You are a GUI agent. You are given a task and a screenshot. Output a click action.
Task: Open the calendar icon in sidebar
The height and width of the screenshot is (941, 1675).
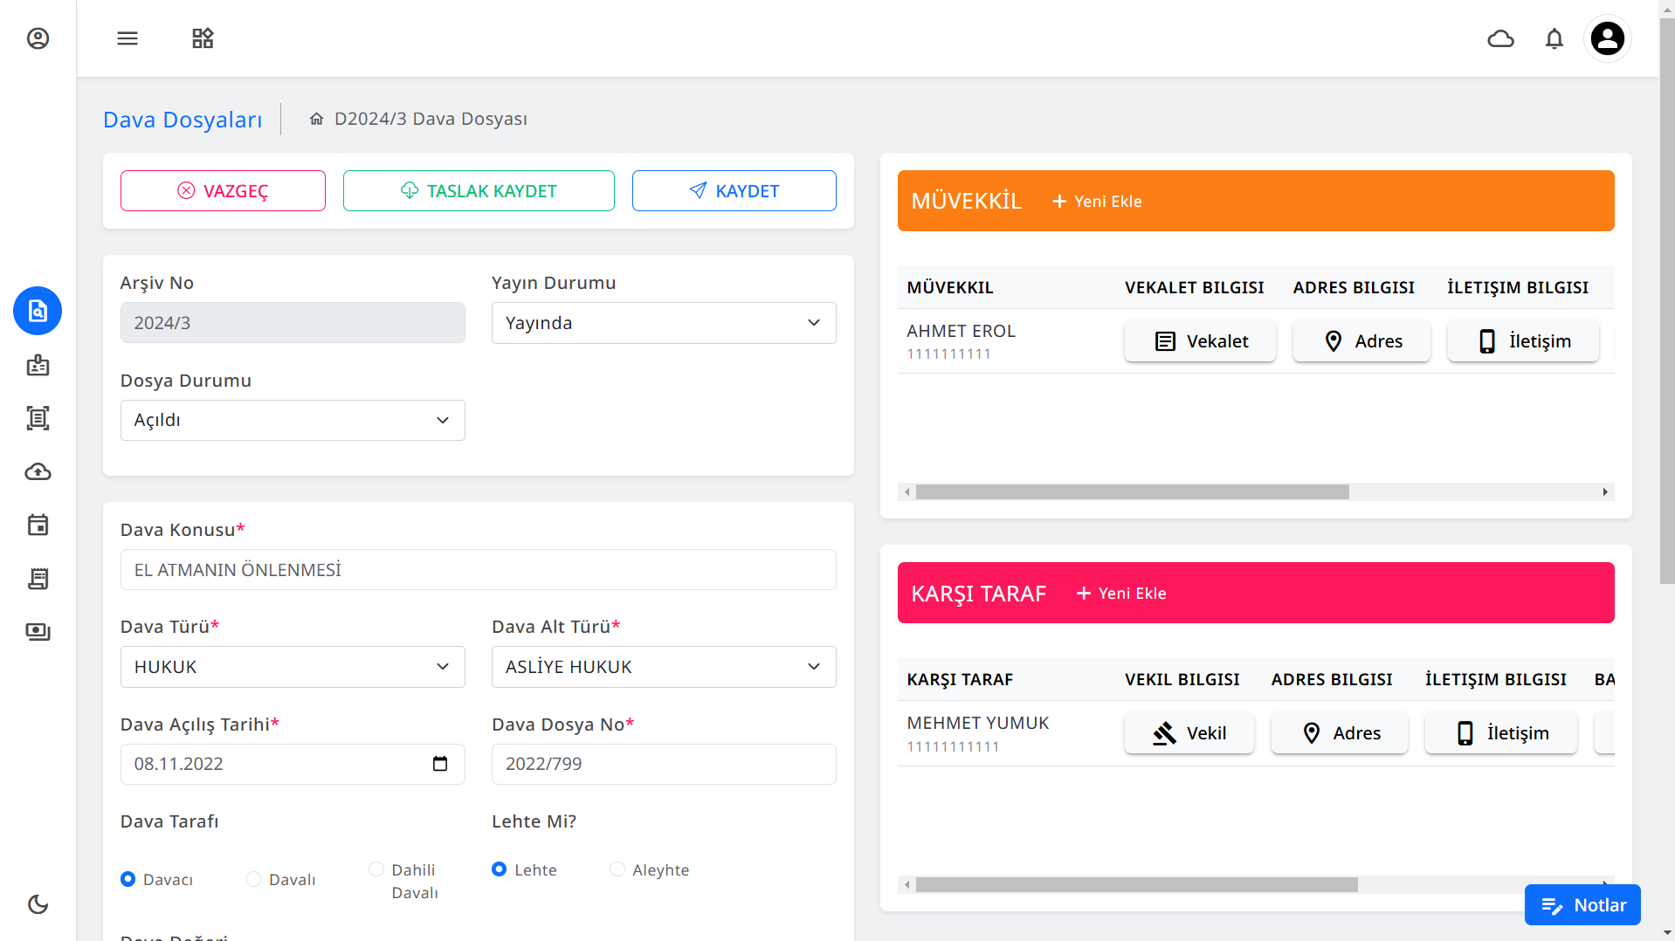click(x=38, y=525)
